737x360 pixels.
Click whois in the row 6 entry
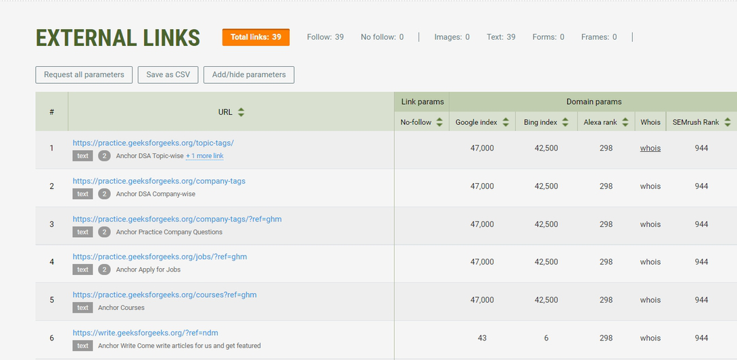[650, 338]
